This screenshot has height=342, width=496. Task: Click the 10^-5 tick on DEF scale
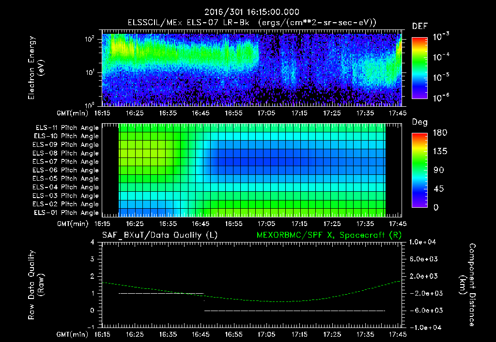[441, 77]
